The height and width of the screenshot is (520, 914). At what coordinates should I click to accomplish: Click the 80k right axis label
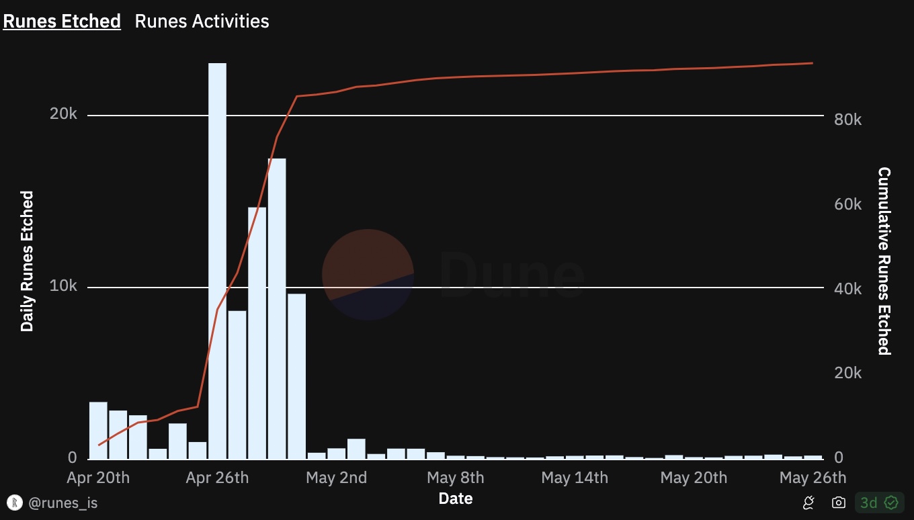coord(848,120)
